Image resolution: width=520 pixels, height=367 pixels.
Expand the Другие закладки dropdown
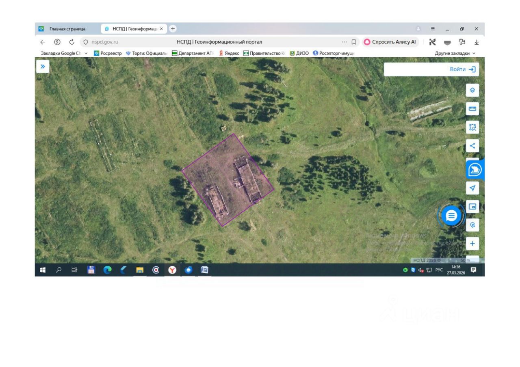[x=455, y=53]
